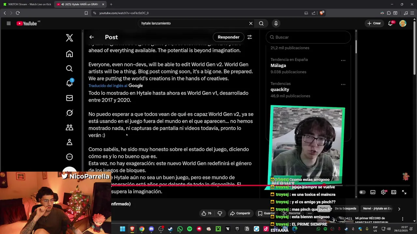Select the "De tu búsqueda" filter chip
The image size is (417, 234).
[x=345, y=209]
